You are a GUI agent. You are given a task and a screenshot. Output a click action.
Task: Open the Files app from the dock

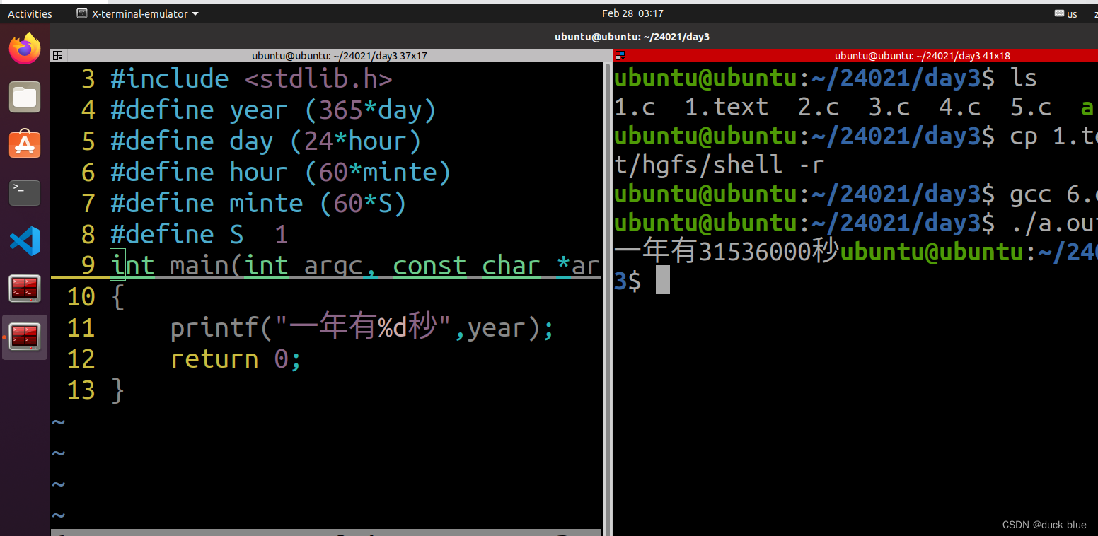(x=24, y=97)
